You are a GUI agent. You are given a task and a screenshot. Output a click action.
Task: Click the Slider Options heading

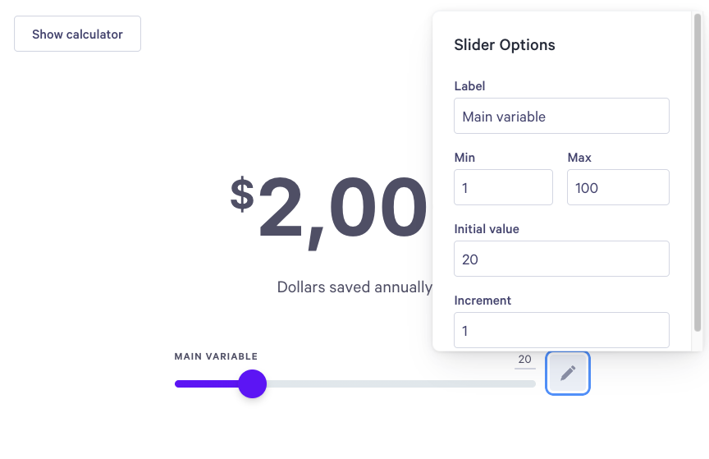point(504,45)
